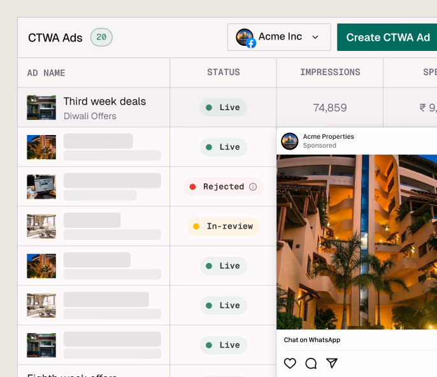Image resolution: width=437 pixels, height=377 pixels.
Task: Open the Acme Inc account dropdown chevron
Action: point(315,38)
